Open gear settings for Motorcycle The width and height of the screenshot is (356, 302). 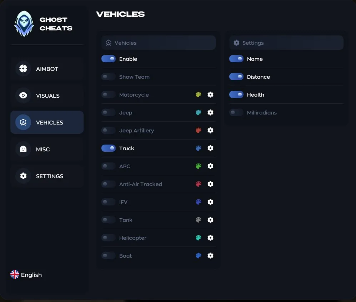click(x=210, y=94)
